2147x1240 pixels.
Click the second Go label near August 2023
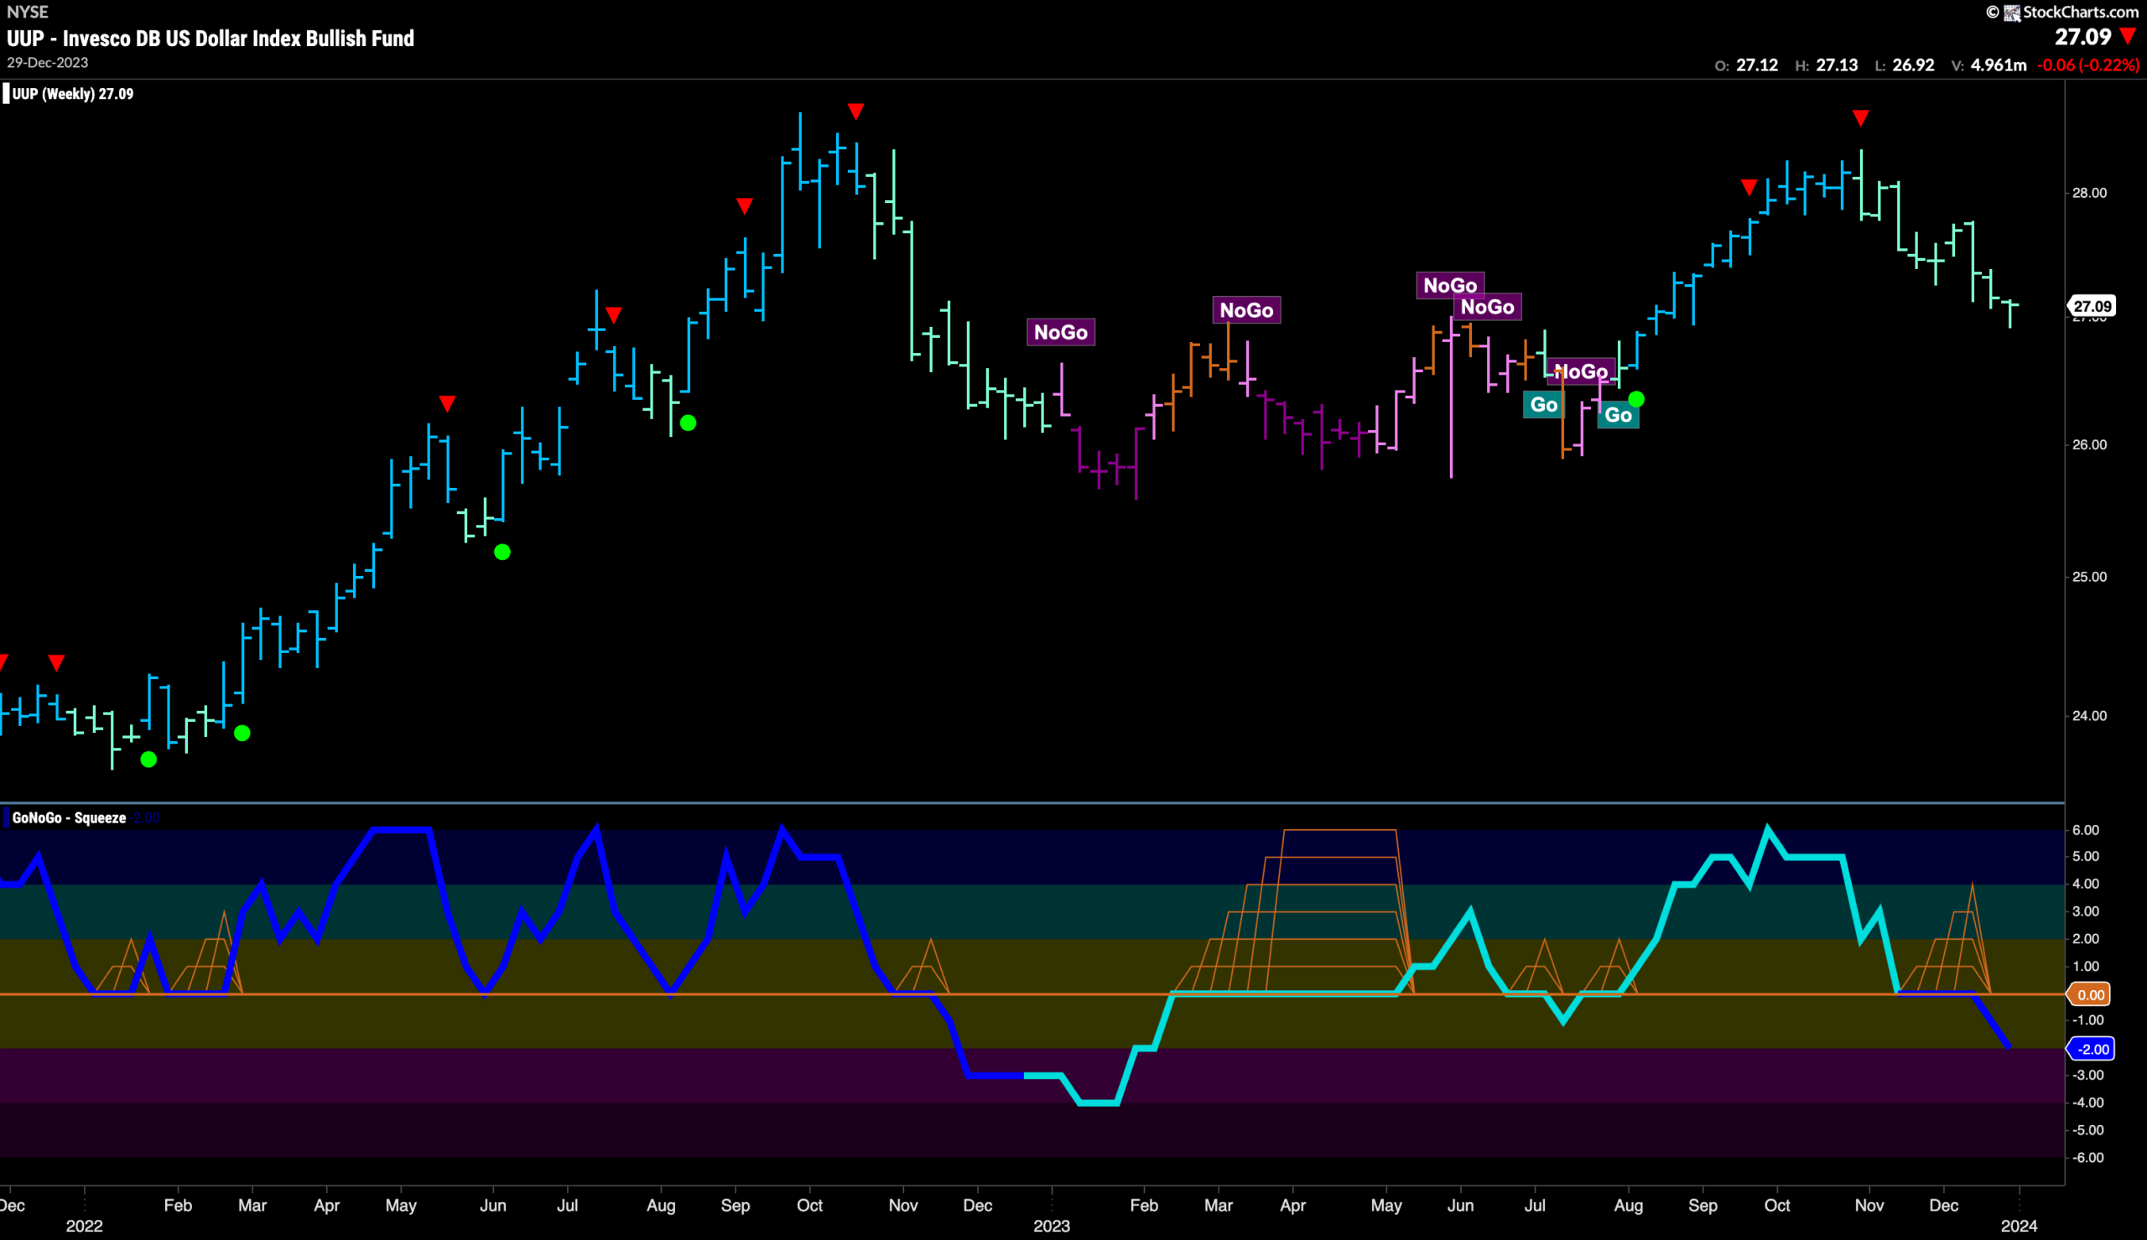tap(1618, 415)
